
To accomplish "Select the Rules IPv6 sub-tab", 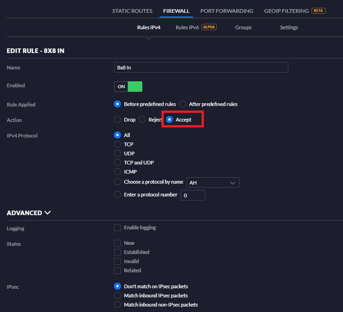I will (187, 27).
